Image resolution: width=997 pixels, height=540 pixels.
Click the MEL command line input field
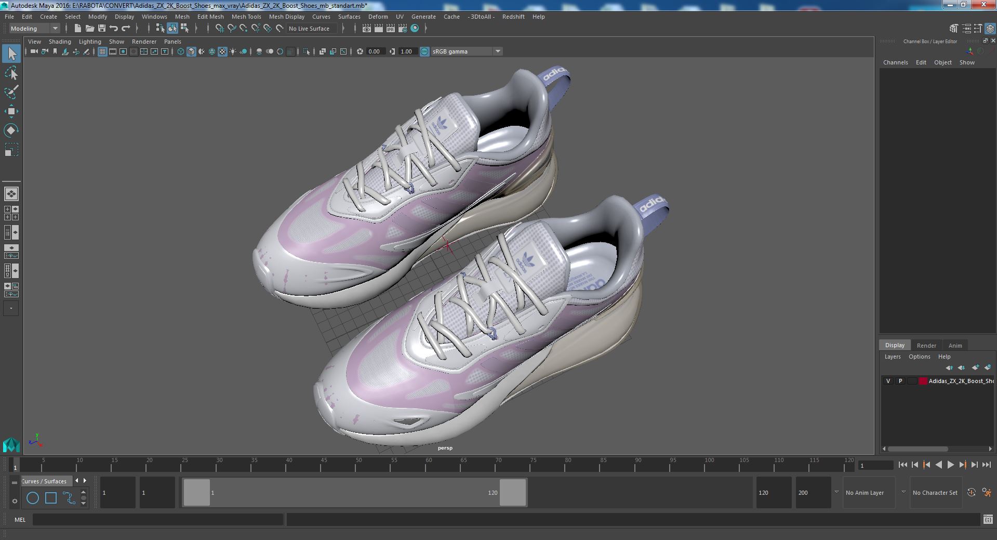coord(158,520)
